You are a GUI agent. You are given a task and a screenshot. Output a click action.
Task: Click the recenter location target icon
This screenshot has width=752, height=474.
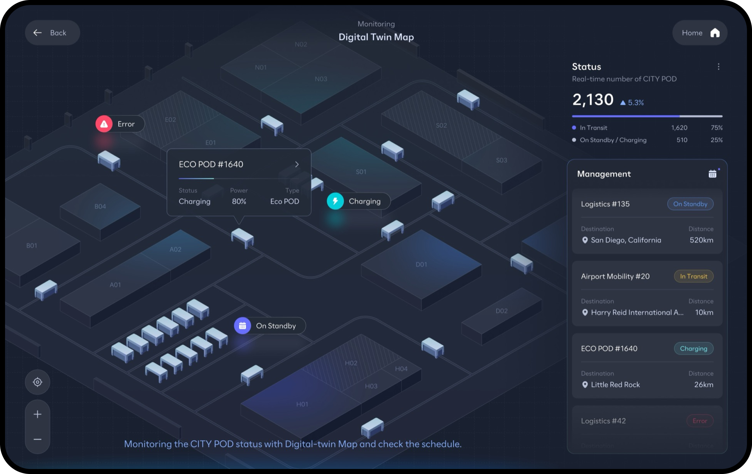37,382
